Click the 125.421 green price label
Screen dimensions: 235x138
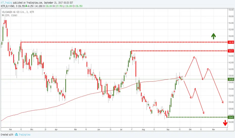pos(231,117)
